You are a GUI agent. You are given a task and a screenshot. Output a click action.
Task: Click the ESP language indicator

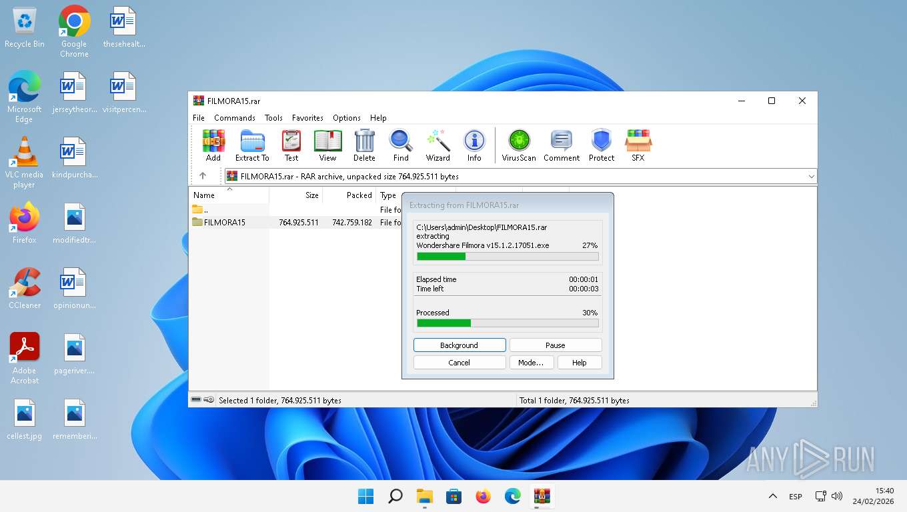click(x=796, y=497)
